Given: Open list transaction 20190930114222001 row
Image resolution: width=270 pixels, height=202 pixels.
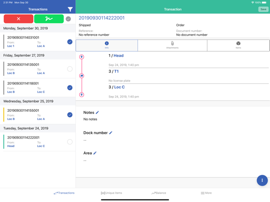Looking at the screenshot, I should click(x=38, y=142).
